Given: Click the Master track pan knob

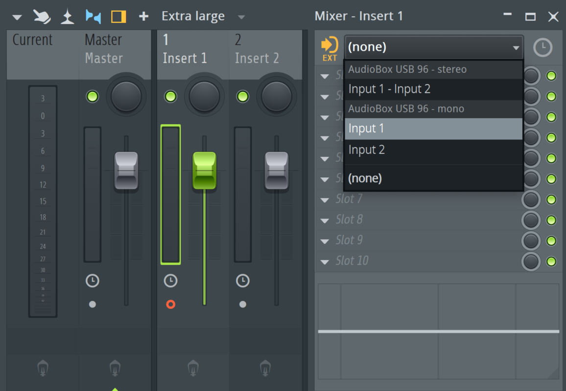Looking at the screenshot, I should point(126,96).
